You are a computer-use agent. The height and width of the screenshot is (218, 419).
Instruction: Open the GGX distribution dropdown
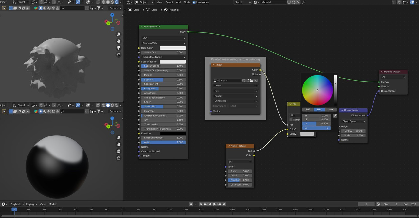tap(164, 38)
